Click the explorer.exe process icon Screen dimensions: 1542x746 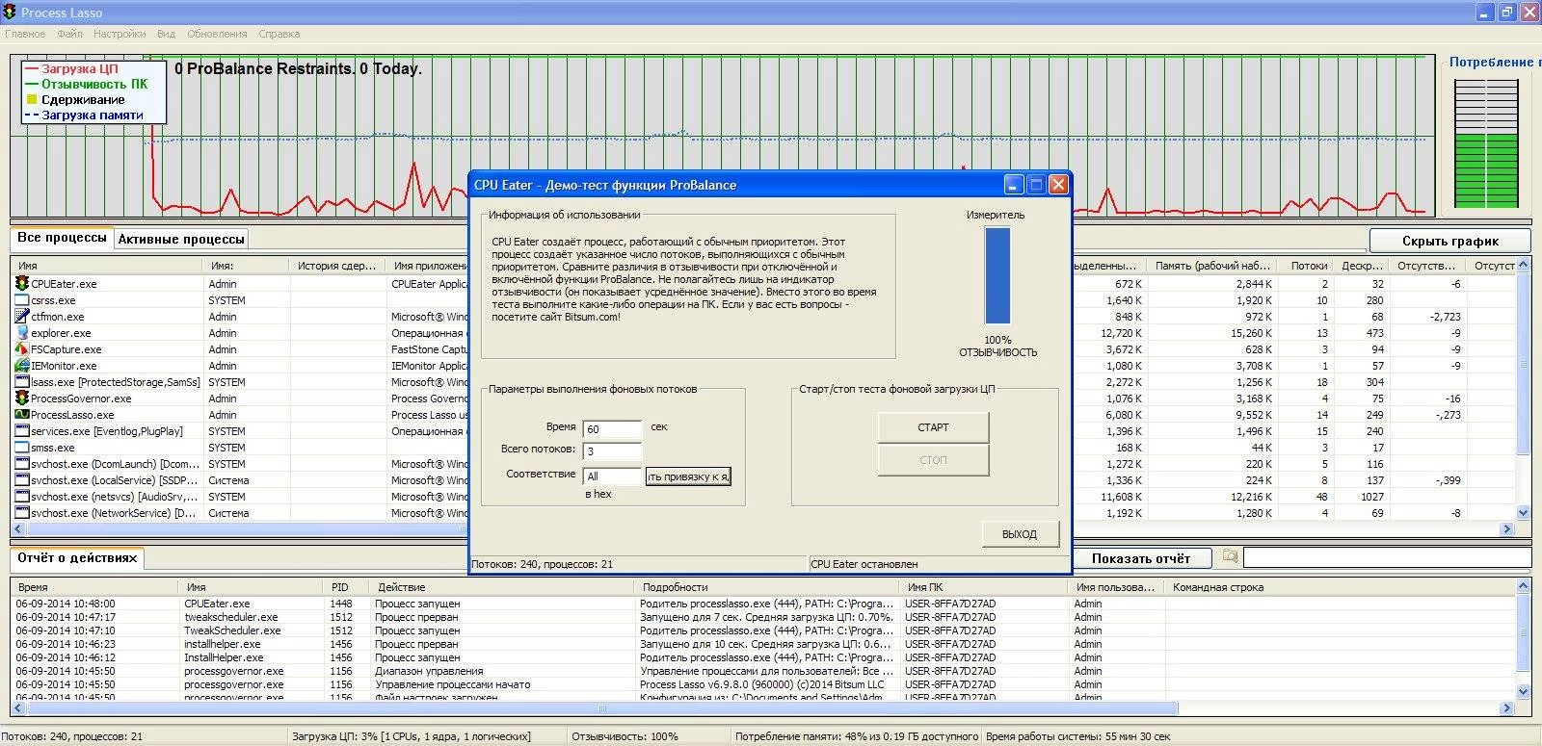[22, 332]
